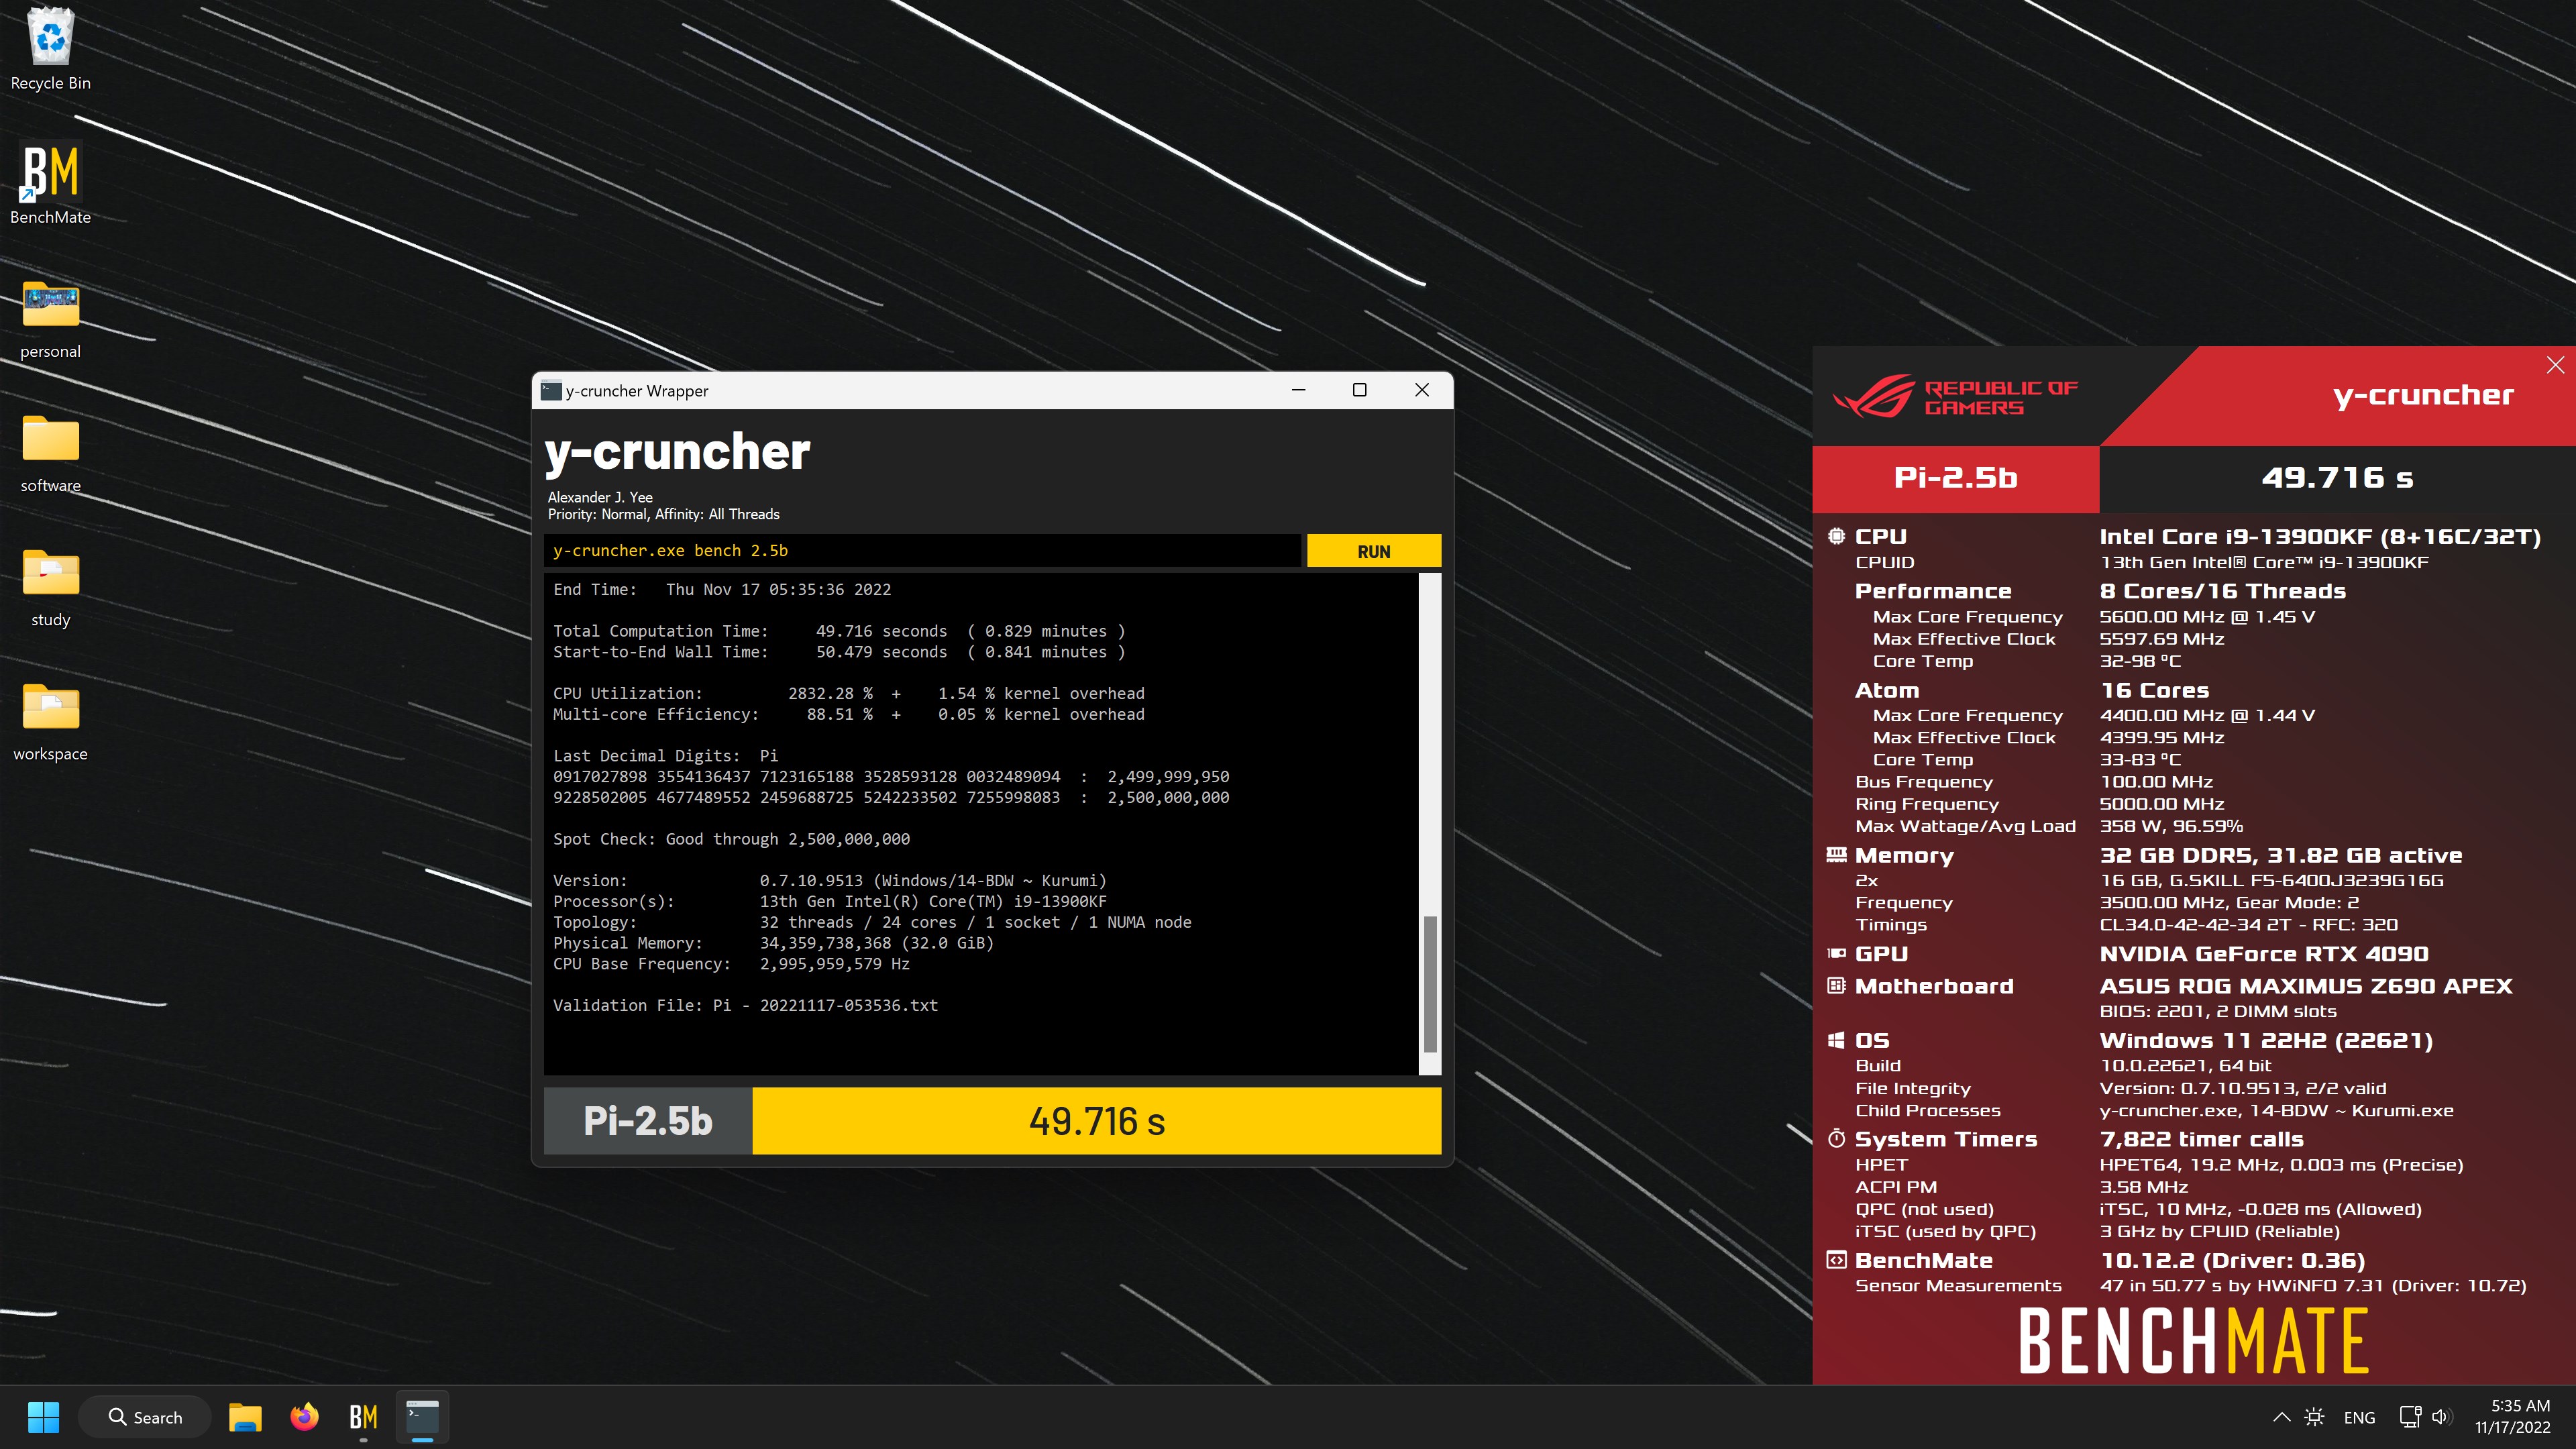Open the ENG language indicator
The image size is (2576, 1449).
pos(2359,1418)
